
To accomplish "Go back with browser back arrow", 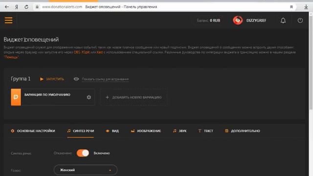I will pyautogui.click(x=7, y=7).
